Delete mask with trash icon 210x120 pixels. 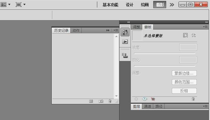click(193, 99)
